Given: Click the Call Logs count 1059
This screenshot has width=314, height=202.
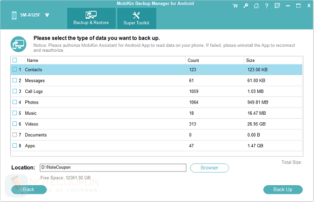Looking at the screenshot, I should pos(193,91).
